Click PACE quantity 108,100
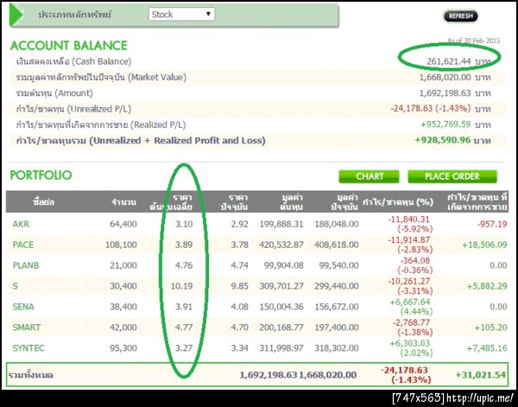 (121, 245)
